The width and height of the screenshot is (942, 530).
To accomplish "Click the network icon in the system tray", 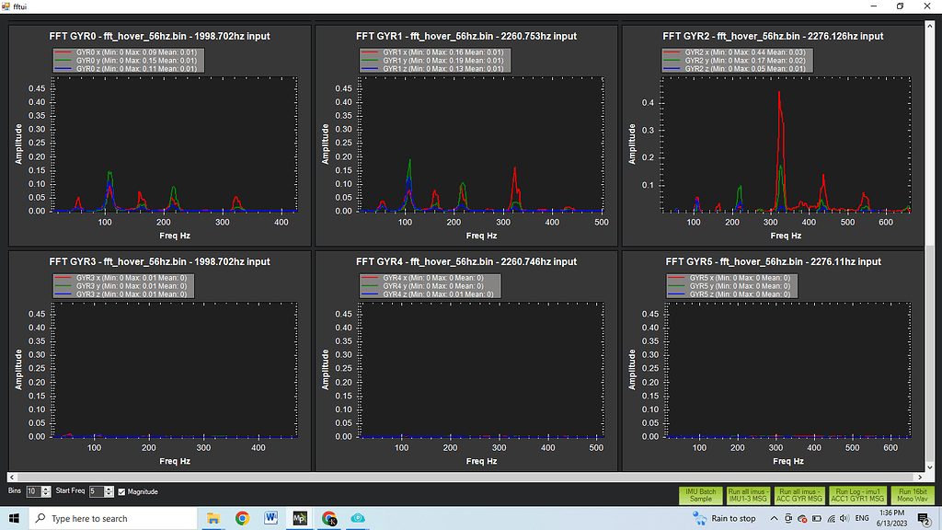I will coord(830,518).
